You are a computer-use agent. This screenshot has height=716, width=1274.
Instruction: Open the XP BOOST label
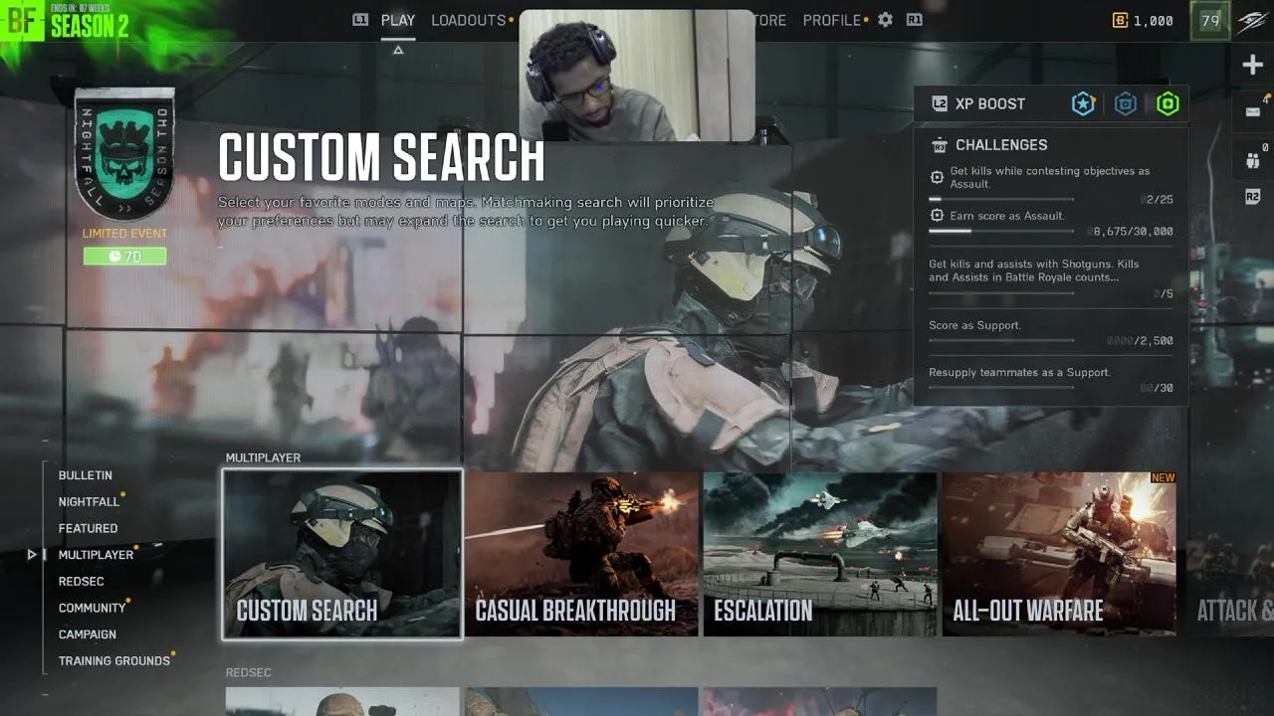pos(989,103)
